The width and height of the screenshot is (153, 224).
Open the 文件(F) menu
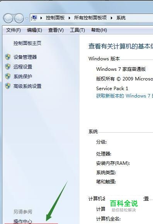(x=14, y=30)
